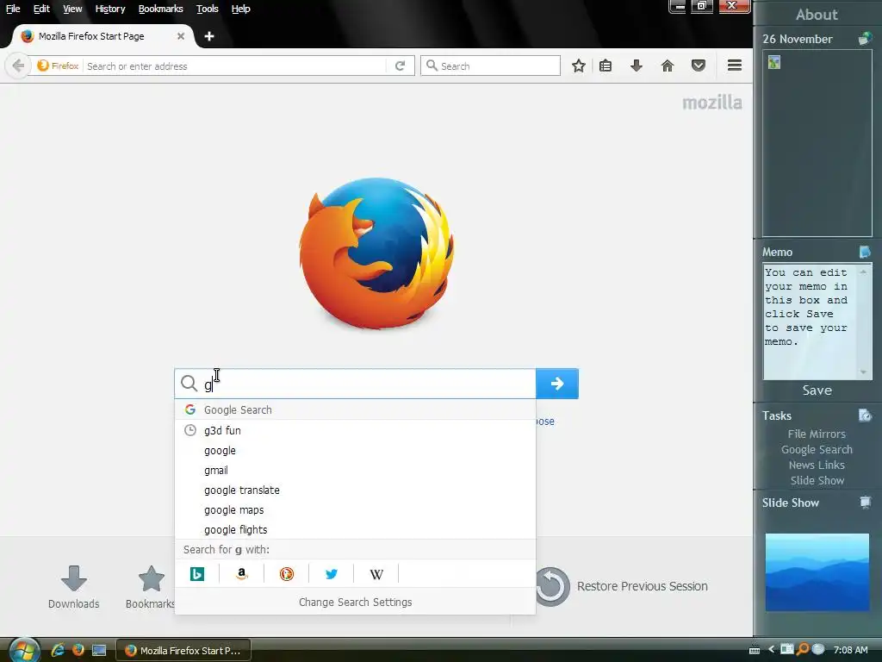Viewport: 882px width, 662px height.
Task: Save the memo
Action: 817,390
